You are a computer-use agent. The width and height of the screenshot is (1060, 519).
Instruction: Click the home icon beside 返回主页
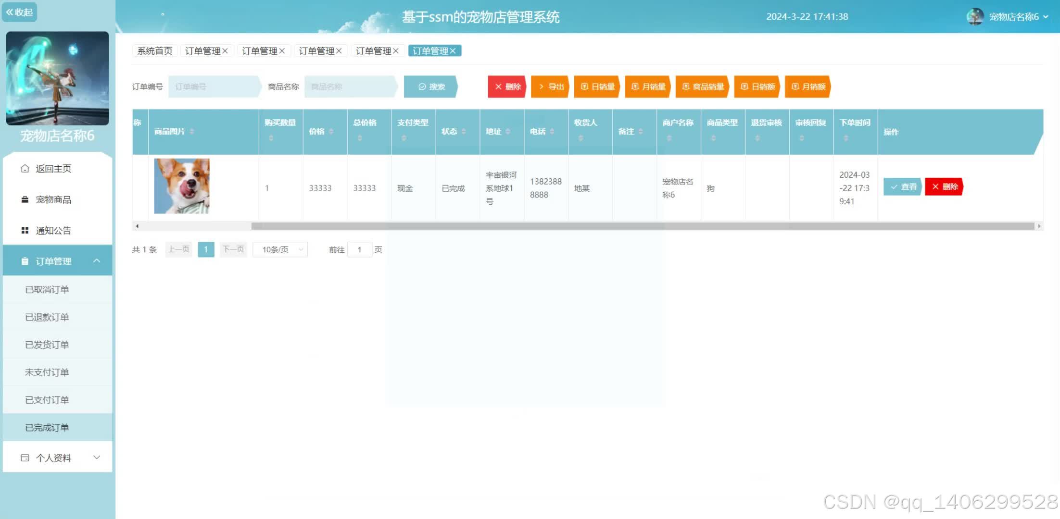pyautogui.click(x=25, y=169)
